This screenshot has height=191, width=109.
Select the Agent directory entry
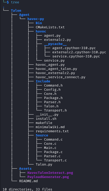24,15
